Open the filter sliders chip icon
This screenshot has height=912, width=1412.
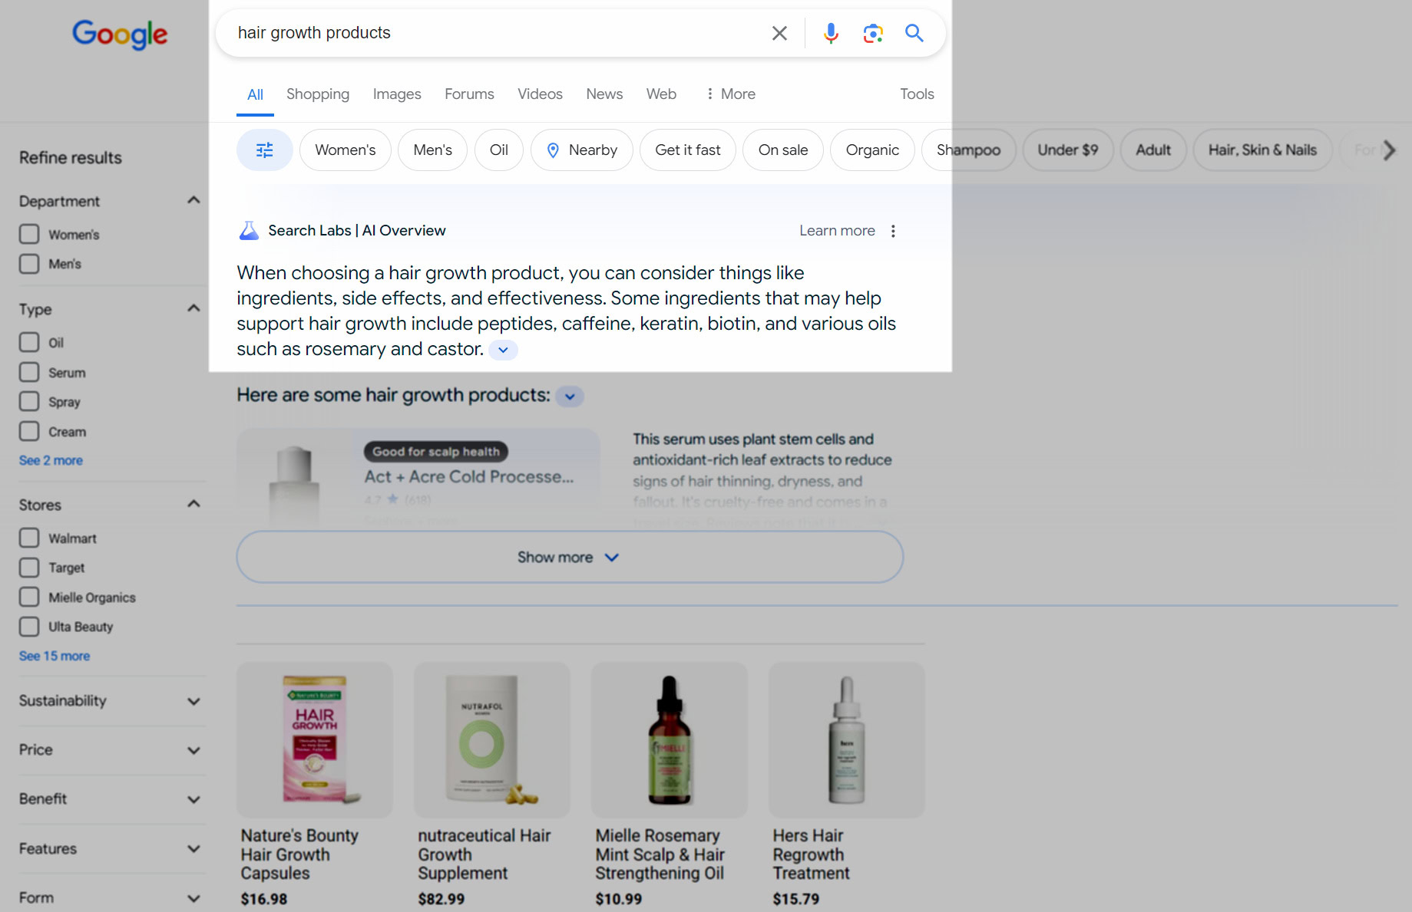tap(264, 150)
